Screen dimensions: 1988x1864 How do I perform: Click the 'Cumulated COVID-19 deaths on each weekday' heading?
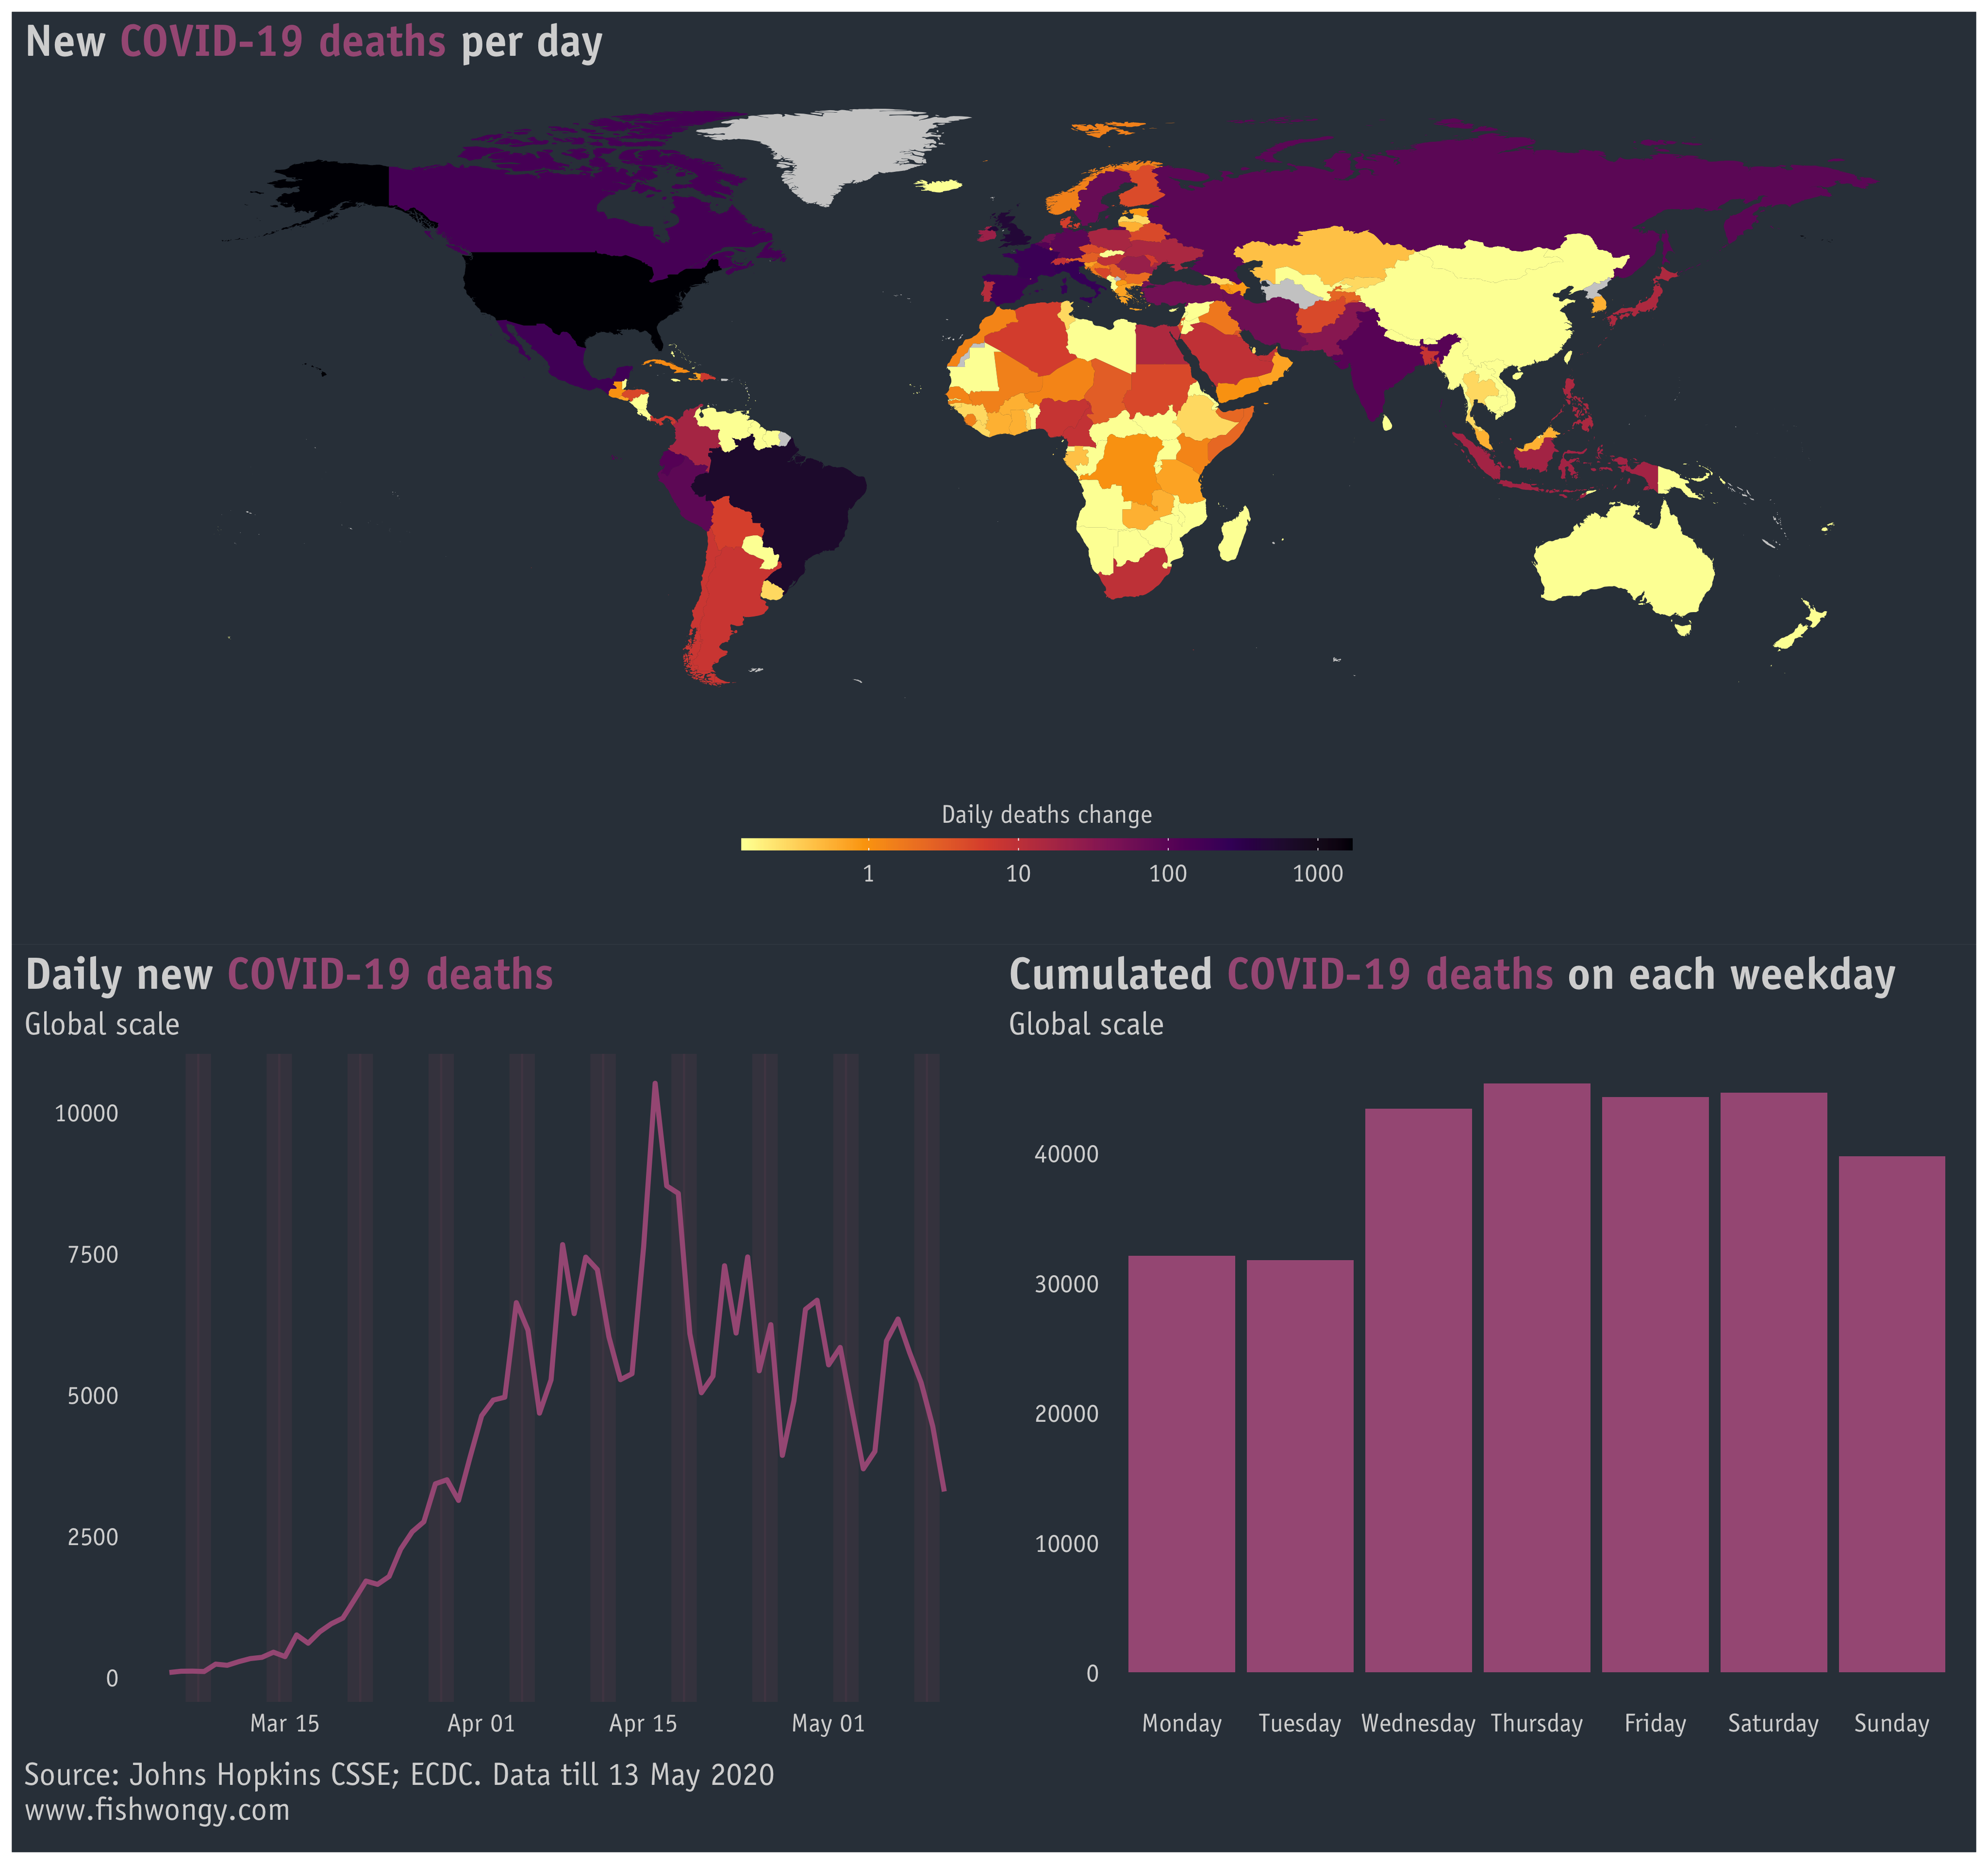point(1452,974)
